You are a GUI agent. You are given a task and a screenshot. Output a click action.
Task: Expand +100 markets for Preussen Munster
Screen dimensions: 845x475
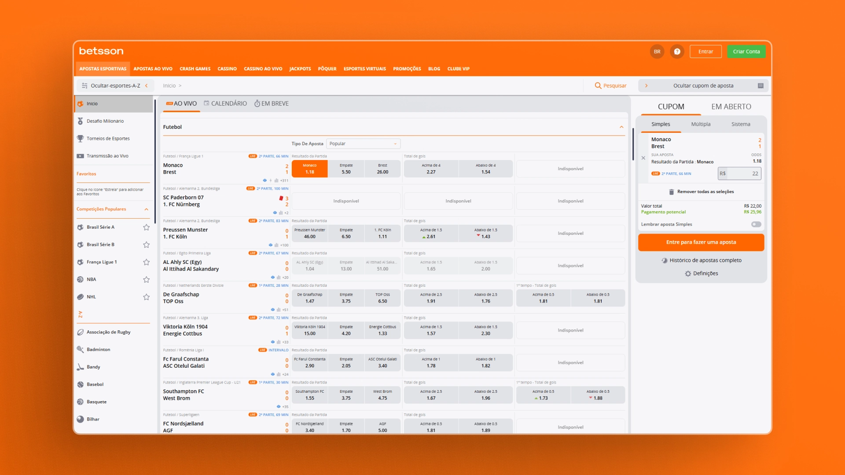284,245
